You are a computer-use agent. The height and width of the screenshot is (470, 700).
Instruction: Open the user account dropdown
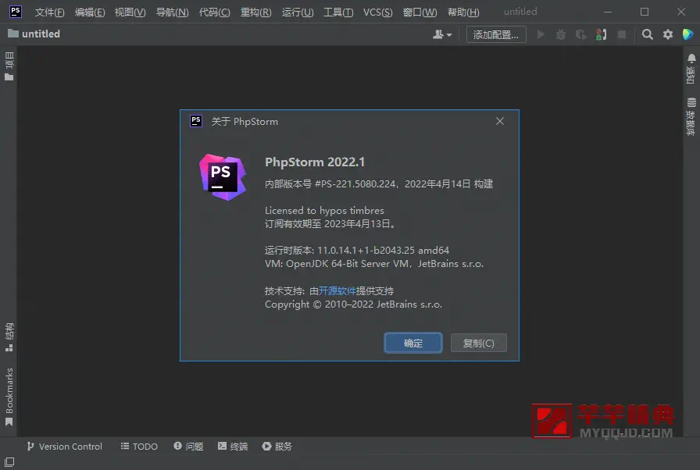pos(442,34)
